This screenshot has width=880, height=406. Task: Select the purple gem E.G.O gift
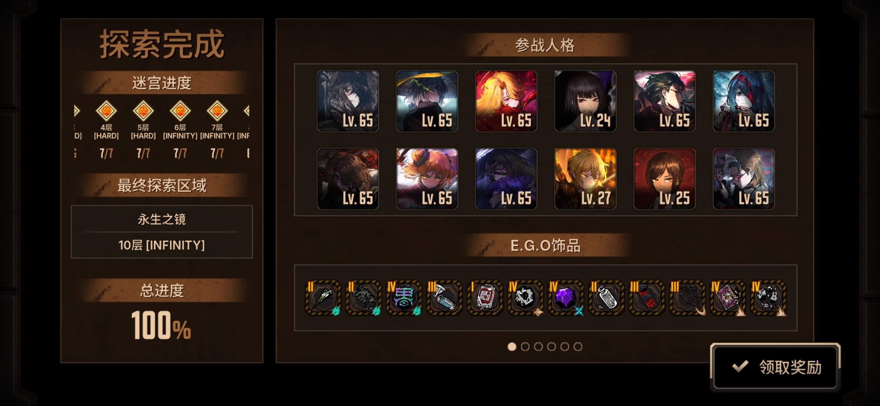coord(566,298)
